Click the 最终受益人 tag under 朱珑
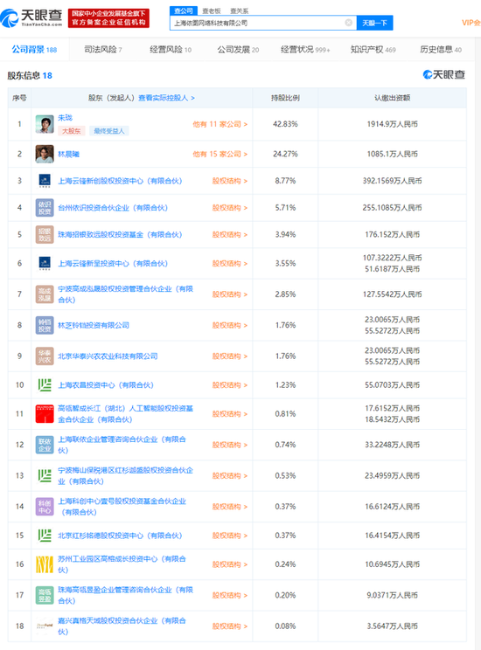Viewport: 481px width, 650px height. click(108, 131)
